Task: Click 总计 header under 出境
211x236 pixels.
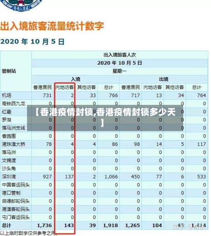Action: click(197, 87)
